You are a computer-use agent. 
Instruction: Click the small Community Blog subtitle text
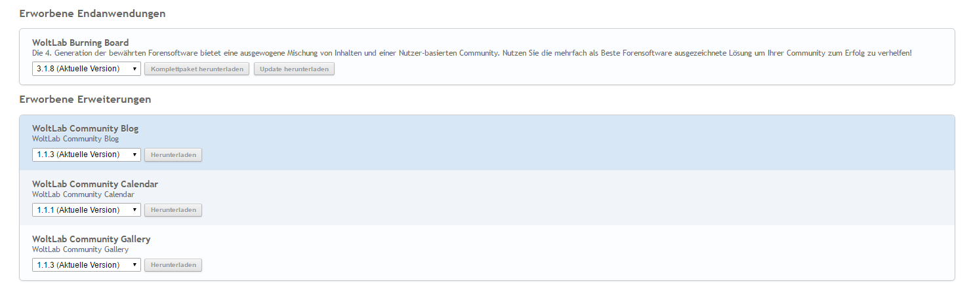75,139
